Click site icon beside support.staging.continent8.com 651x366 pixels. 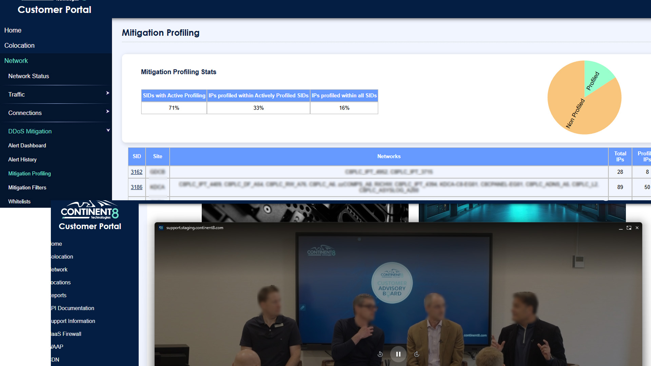point(161,228)
